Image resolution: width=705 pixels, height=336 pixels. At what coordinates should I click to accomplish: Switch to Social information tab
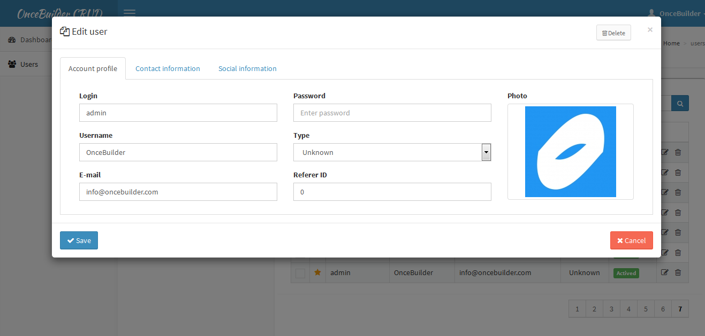click(247, 68)
